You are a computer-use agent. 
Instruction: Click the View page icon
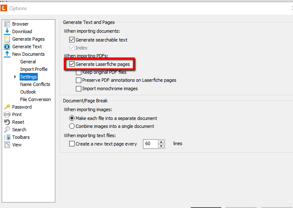(x=7, y=145)
